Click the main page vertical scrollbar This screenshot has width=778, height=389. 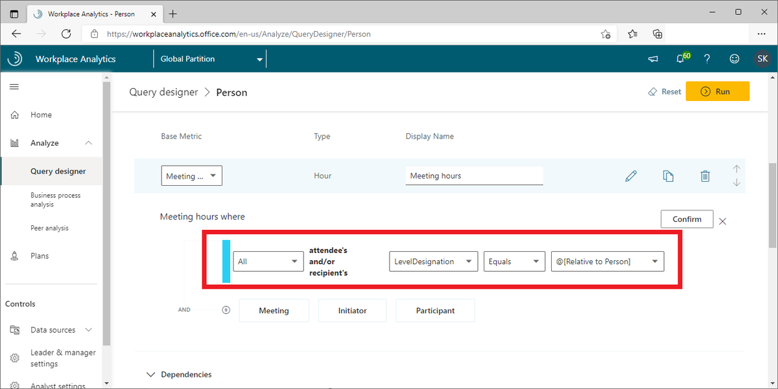coord(772,205)
